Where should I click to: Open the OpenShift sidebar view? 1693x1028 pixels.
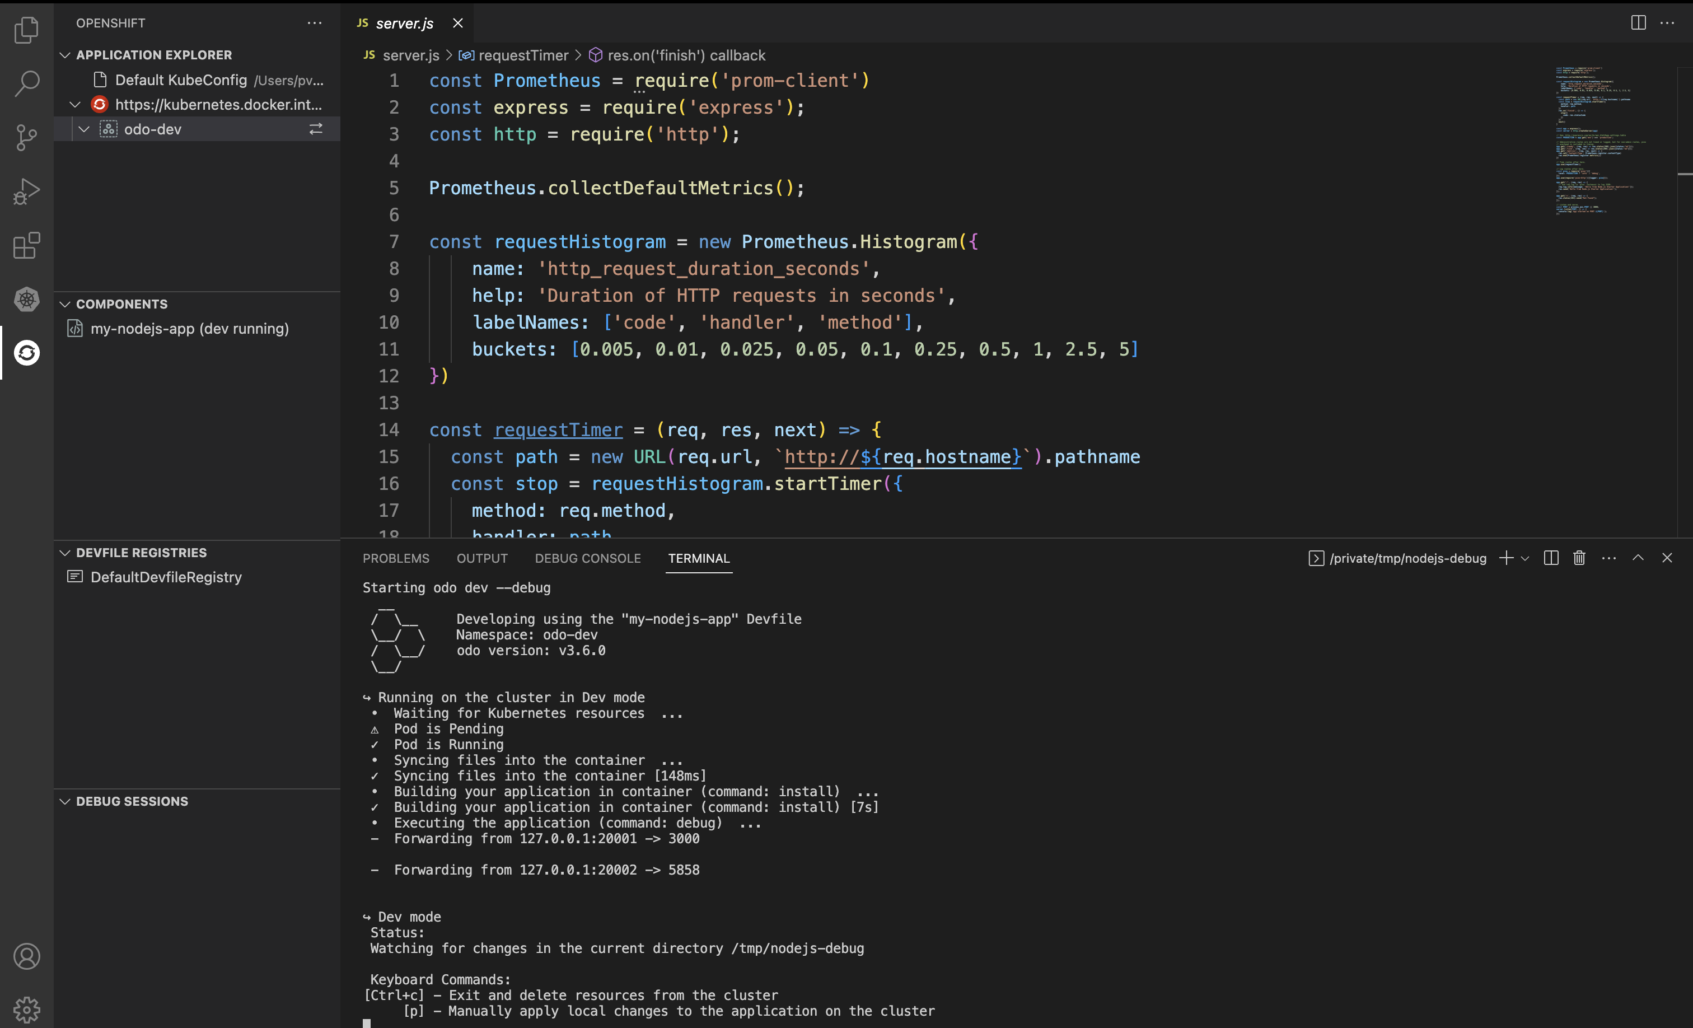[26, 353]
